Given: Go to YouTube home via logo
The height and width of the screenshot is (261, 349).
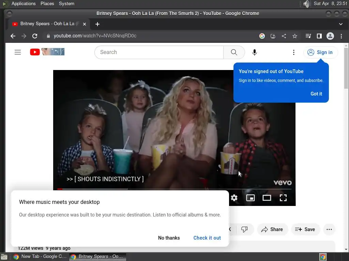Looking at the screenshot, I should (x=47, y=52).
